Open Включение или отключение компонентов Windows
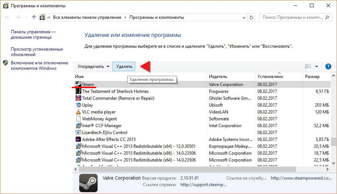 [x=39, y=65]
